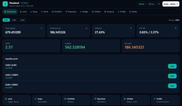The image size is (182, 106).
Task: Click the Health value 2.57
Action: coord(9,47)
